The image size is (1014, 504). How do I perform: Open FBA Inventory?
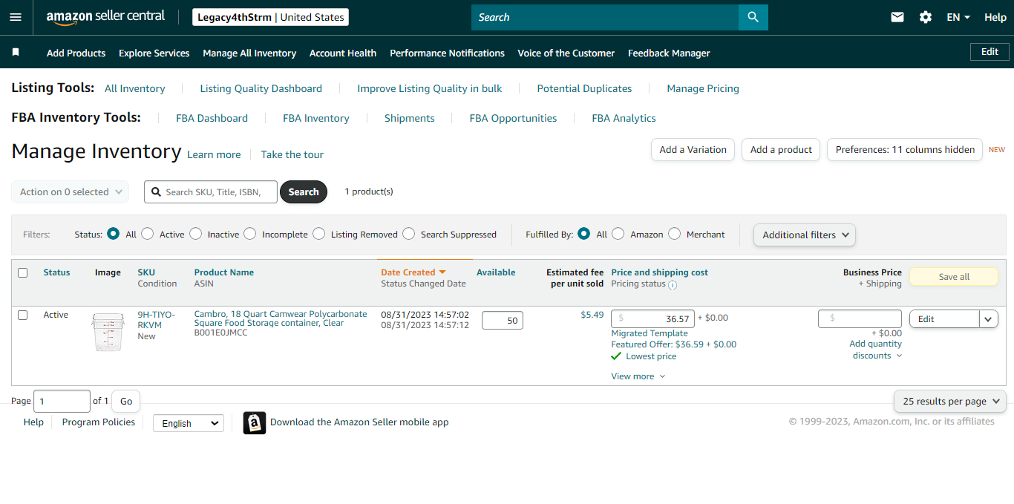coord(315,118)
